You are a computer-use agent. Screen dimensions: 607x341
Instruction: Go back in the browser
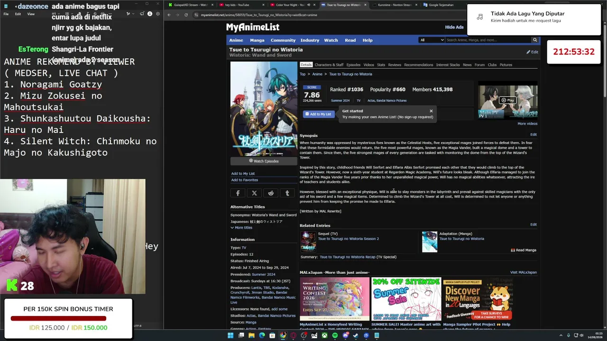coord(169,15)
